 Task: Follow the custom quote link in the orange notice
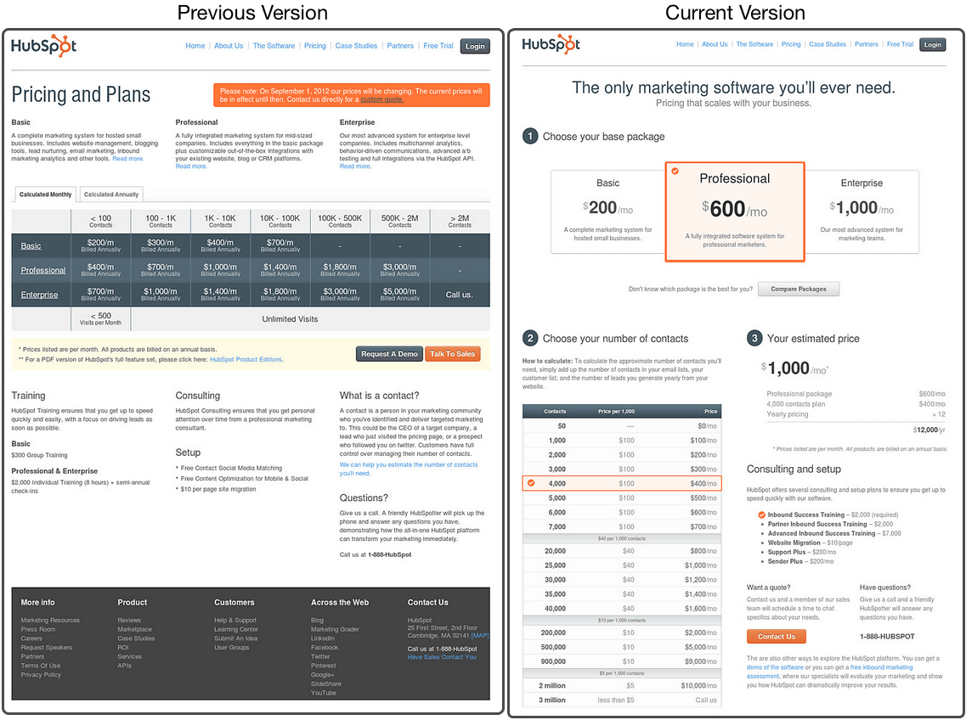click(x=382, y=99)
